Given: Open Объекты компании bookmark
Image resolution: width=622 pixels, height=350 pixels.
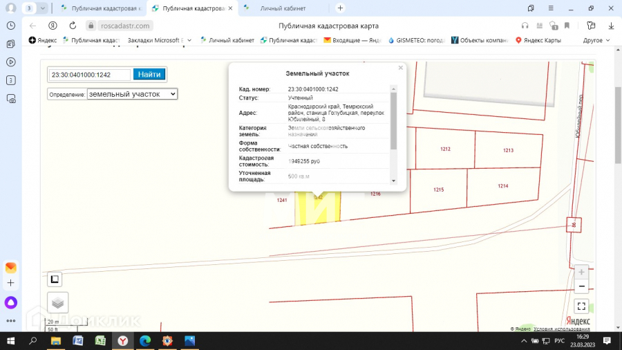Looking at the screenshot, I should (x=480, y=40).
